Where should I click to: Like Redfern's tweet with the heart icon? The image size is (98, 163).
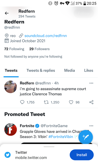(x=71, y=102)
